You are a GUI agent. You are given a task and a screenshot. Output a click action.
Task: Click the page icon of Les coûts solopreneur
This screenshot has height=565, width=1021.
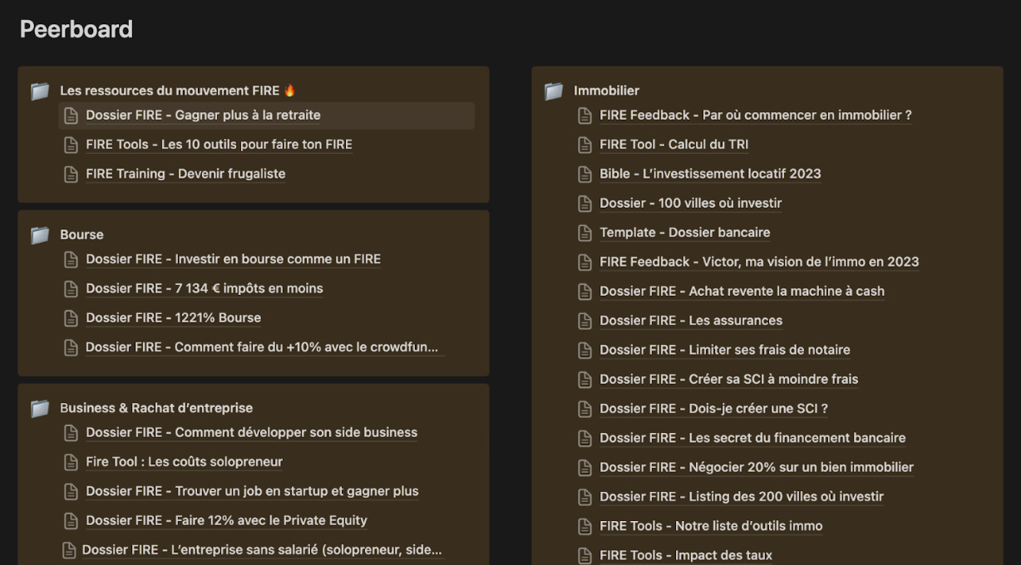[72, 462]
